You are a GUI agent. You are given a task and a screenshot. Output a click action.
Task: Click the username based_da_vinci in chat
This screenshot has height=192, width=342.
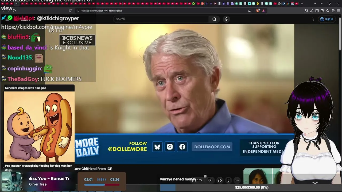point(27,48)
